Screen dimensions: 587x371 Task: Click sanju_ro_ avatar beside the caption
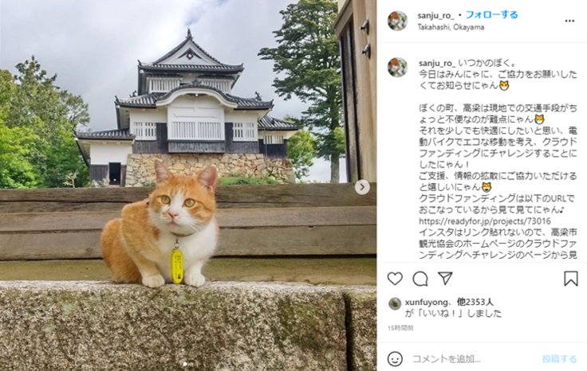[x=397, y=67]
